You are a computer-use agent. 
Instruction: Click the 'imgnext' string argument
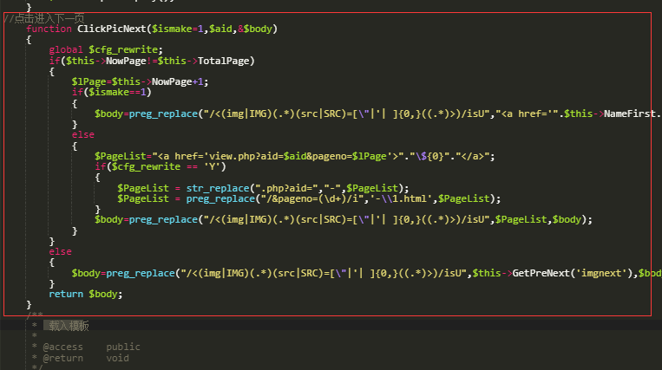pyautogui.click(x=606, y=273)
